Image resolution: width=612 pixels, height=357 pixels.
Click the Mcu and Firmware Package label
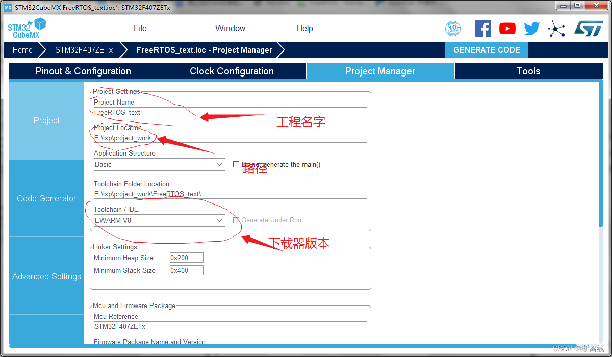point(134,306)
